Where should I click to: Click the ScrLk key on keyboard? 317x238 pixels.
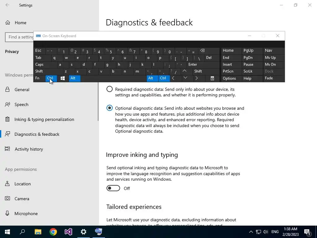(252, 71)
